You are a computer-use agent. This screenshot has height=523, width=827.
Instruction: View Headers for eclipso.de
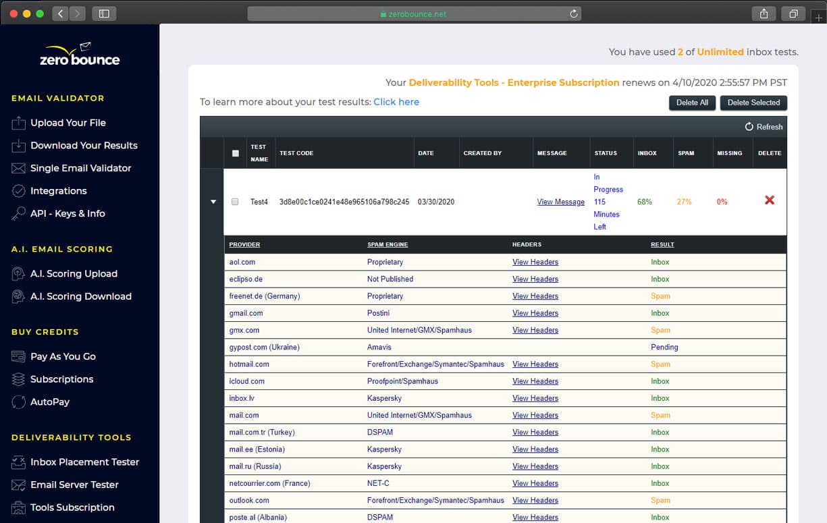click(535, 279)
